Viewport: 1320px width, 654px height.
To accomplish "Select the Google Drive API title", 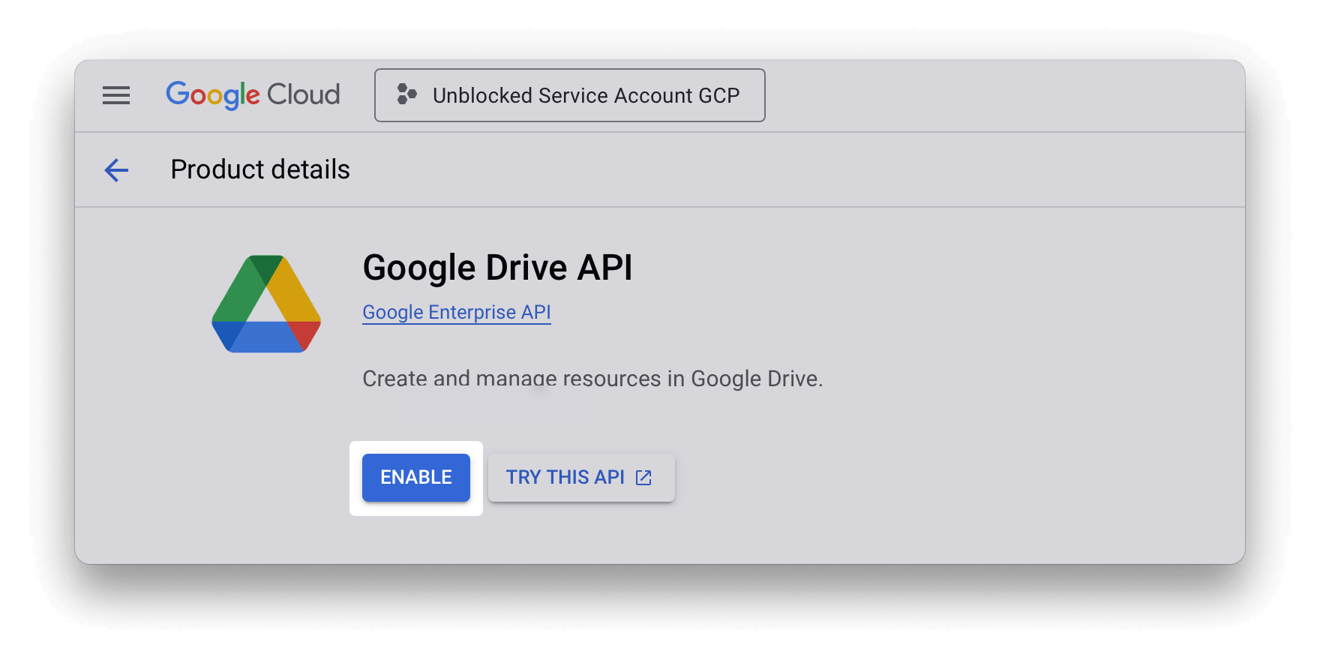I will [x=497, y=268].
